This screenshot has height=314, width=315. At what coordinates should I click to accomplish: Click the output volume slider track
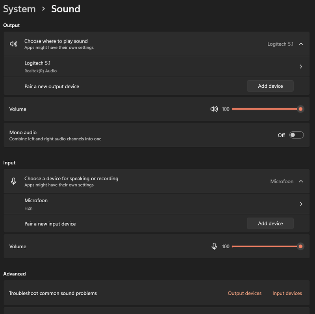264,109
